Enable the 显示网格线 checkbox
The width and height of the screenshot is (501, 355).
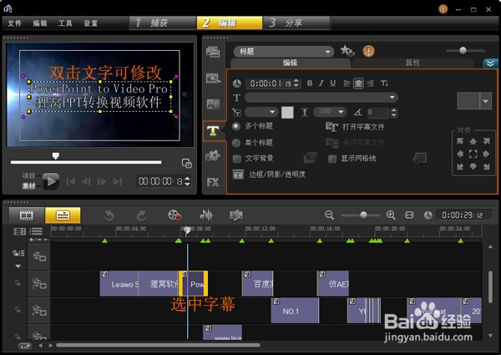pyautogui.click(x=332, y=159)
